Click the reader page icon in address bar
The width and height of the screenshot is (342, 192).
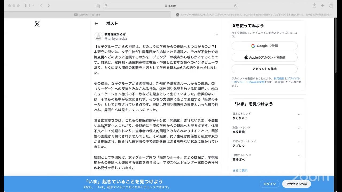106,6
